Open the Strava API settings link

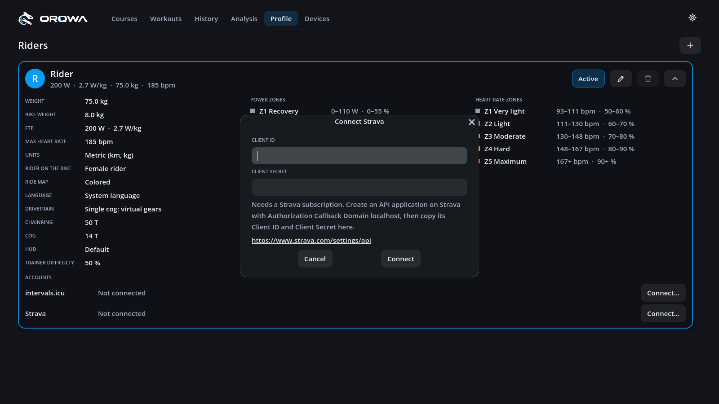pyautogui.click(x=311, y=241)
